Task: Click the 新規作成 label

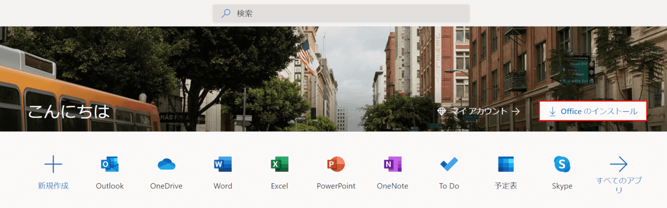Action: (53, 186)
